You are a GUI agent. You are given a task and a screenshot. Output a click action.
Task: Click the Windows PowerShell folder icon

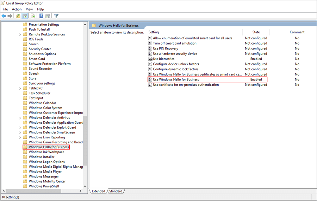[x=25, y=186]
